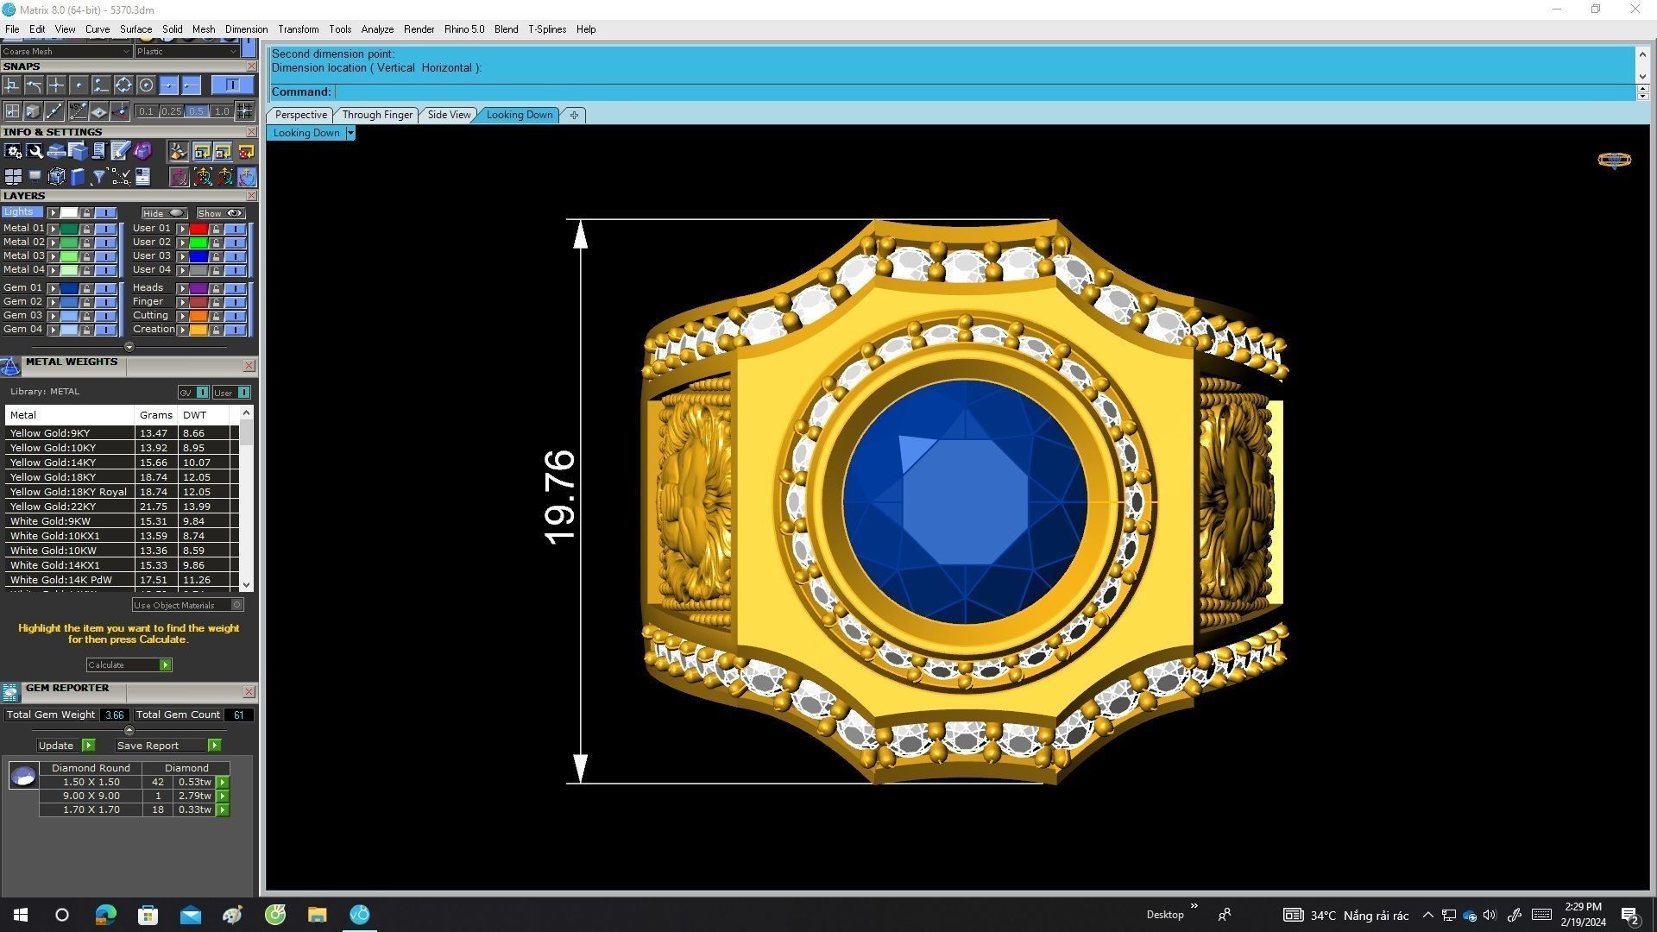
Task: Toggle visibility of Heads layer
Action: (235, 288)
